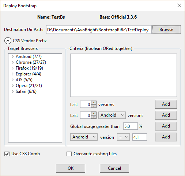Open the '=' comparison operator dropdown
The height and width of the screenshot is (176, 185).
(123, 137)
